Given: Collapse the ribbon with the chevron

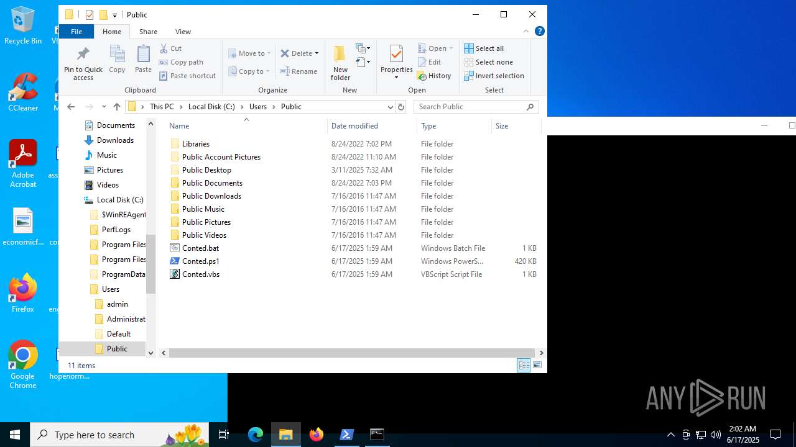Looking at the screenshot, I should pos(526,31).
